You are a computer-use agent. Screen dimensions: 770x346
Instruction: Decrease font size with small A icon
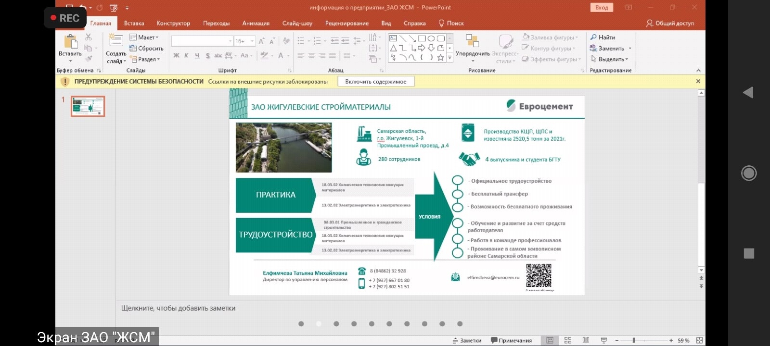pyautogui.click(x=272, y=41)
